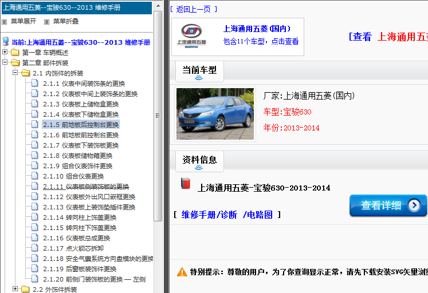Click the red book icon beside 上海通用五菱-宝骏630-2013-2014
The image size is (428, 293).
coord(186,184)
